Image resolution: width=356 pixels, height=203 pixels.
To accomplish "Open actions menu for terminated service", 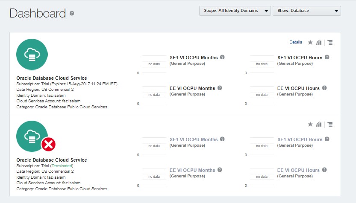I will [330, 124].
